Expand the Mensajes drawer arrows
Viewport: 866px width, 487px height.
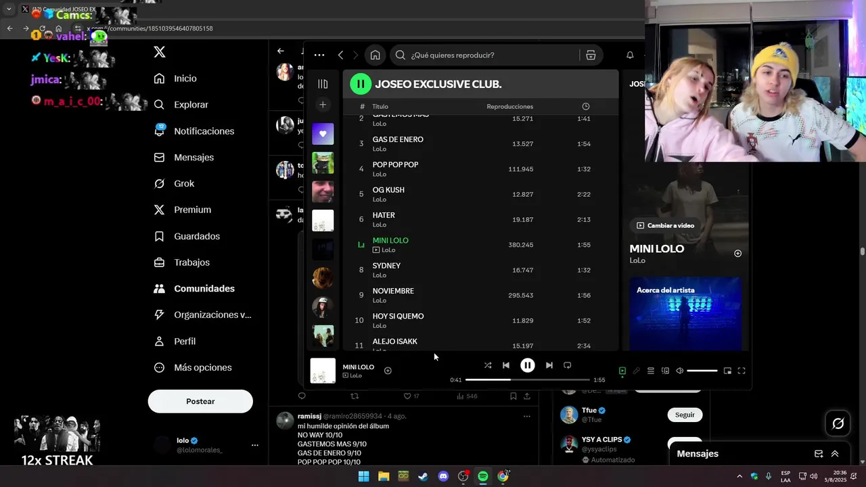[x=835, y=454]
